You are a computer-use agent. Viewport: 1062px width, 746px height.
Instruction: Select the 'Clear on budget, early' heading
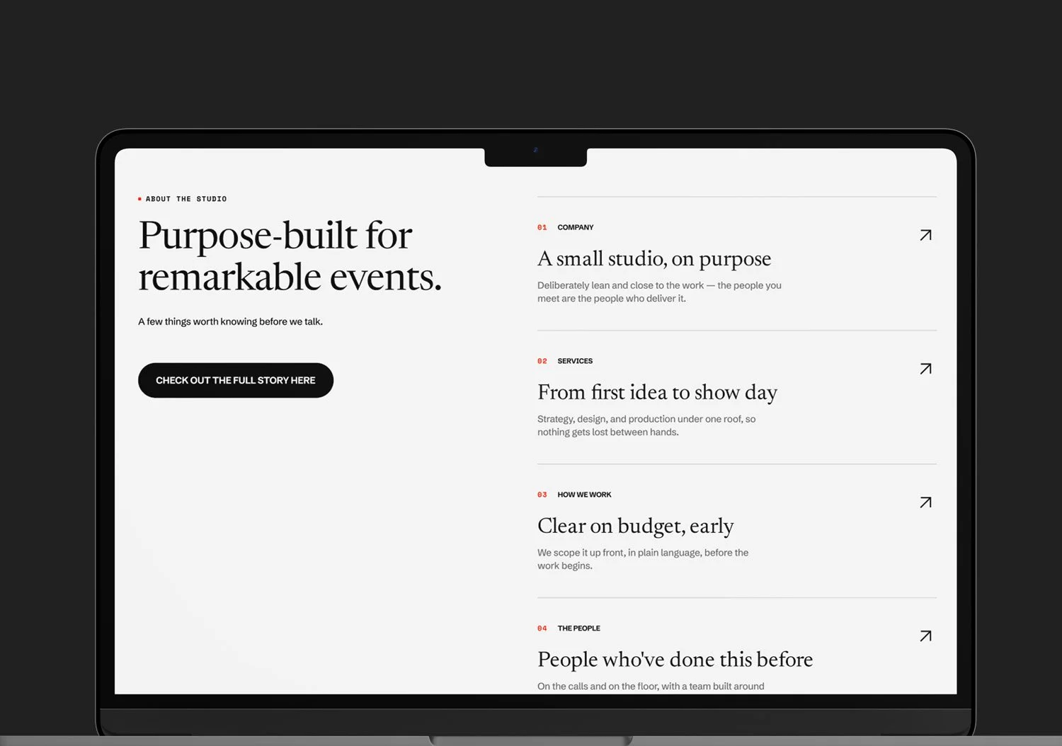pyautogui.click(x=635, y=527)
